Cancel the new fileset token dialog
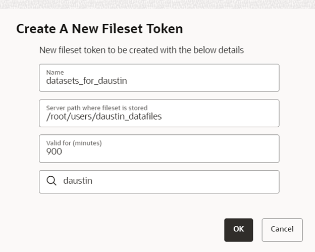 coord(282,229)
